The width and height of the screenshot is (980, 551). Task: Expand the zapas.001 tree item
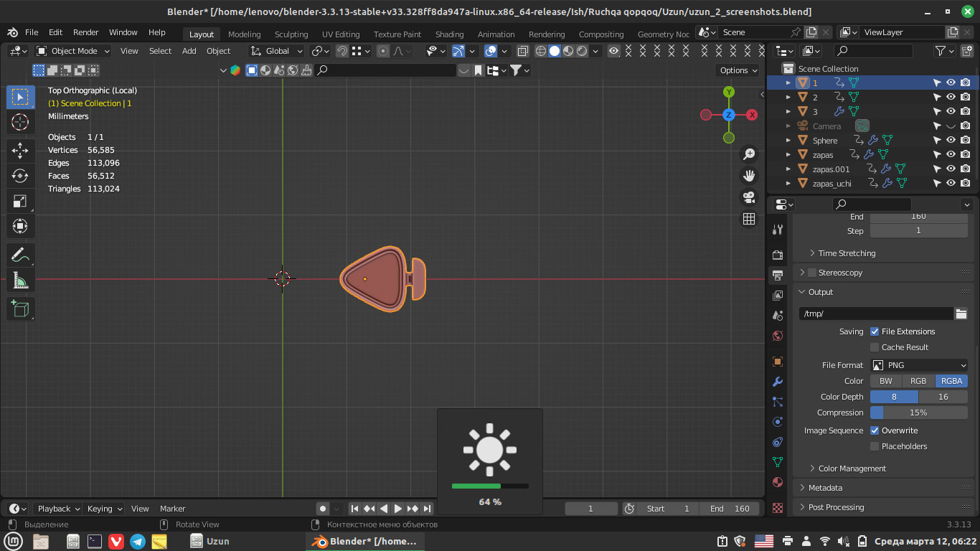coord(788,169)
